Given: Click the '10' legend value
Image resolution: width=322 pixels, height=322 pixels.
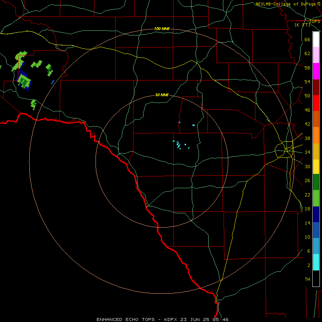Looking at the screenshot, I should pos(307,237).
